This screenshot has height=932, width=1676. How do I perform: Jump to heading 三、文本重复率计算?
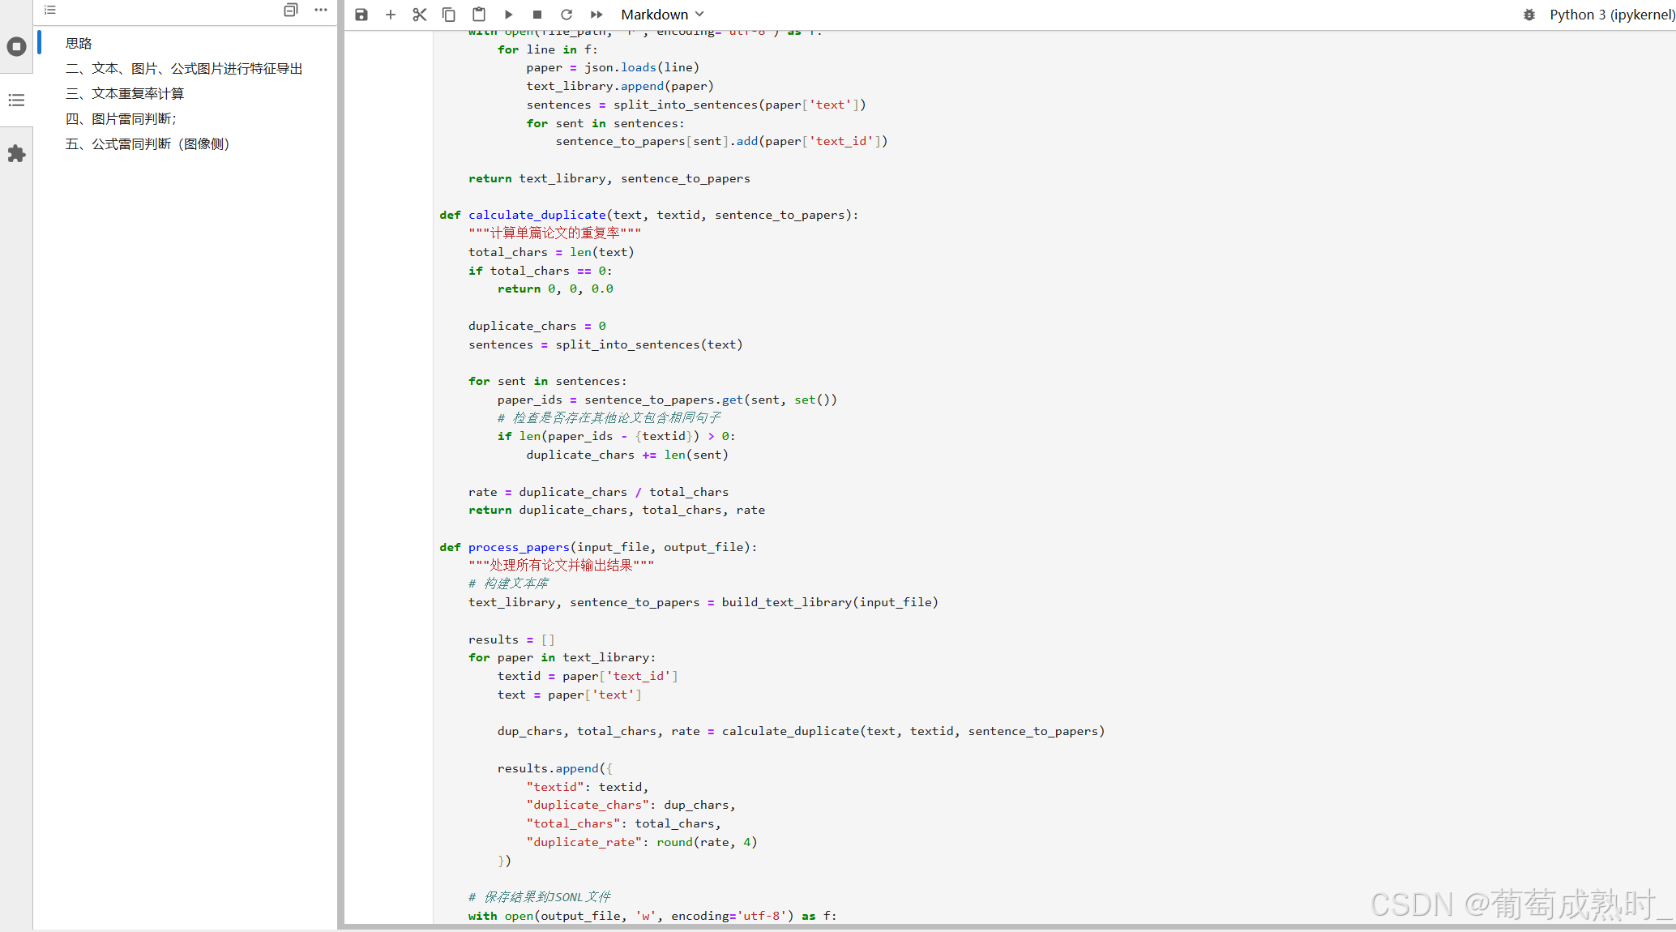125,94
